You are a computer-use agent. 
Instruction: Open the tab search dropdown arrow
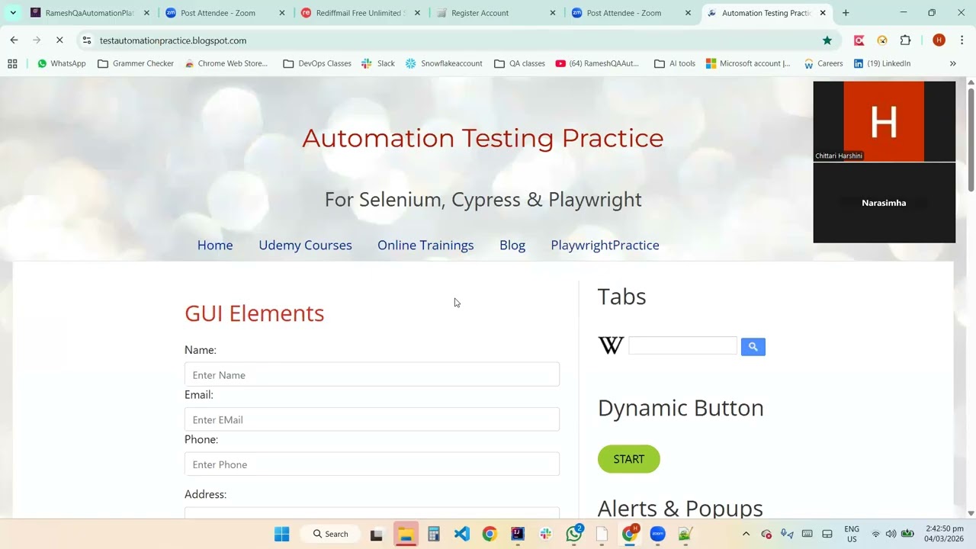(x=13, y=13)
